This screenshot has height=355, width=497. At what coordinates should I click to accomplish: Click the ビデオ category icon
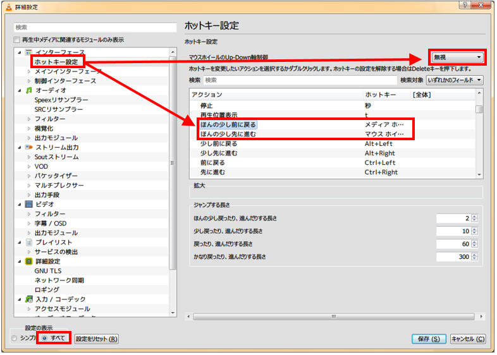click(28, 204)
